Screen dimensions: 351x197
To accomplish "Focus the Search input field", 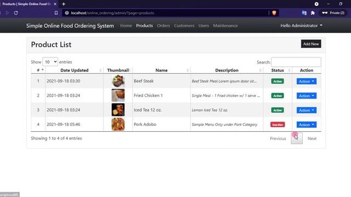I will (296, 62).
